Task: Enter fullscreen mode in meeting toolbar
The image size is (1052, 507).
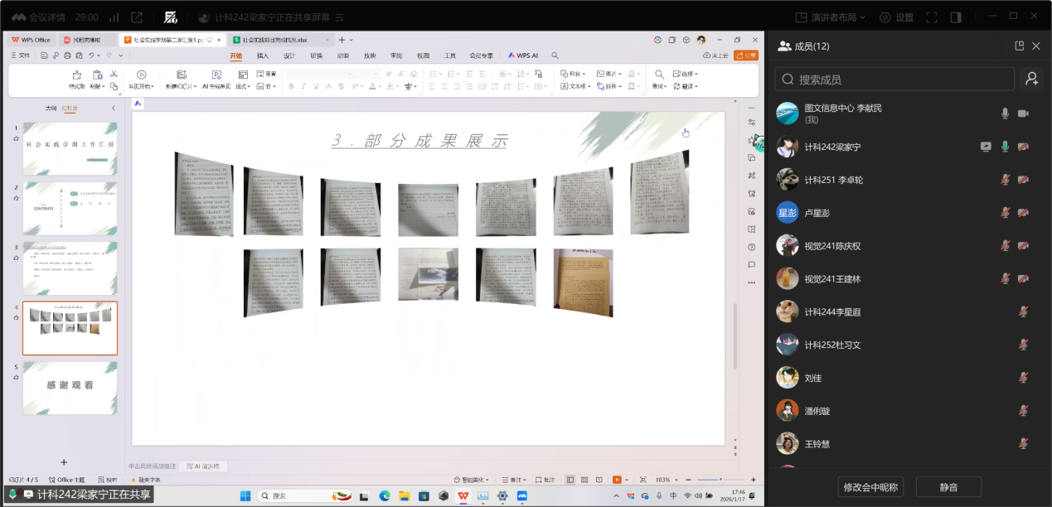Action: (932, 17)
